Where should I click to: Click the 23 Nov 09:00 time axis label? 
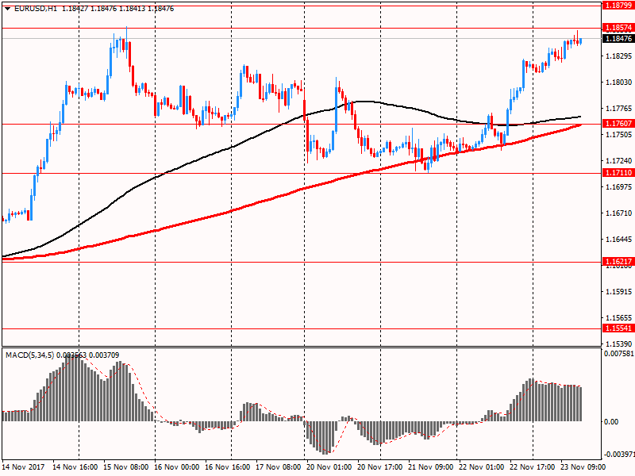click(583, 466)
